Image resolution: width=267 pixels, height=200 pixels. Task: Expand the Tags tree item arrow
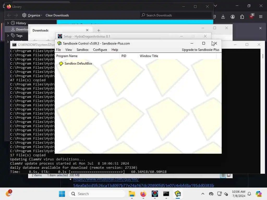(x=8, y=35)
